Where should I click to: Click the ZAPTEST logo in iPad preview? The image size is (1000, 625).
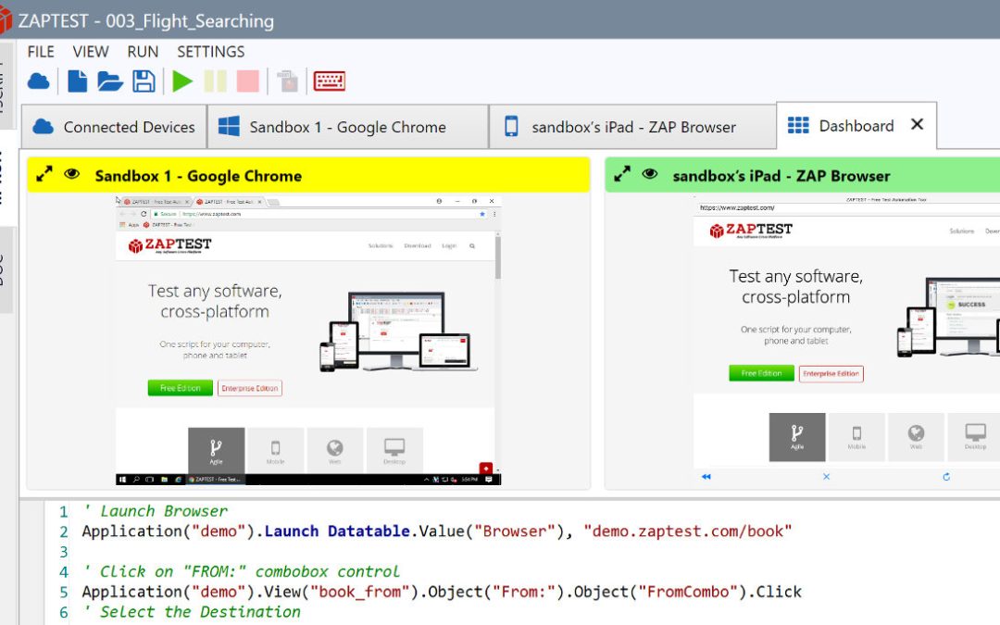click(751, 231)
